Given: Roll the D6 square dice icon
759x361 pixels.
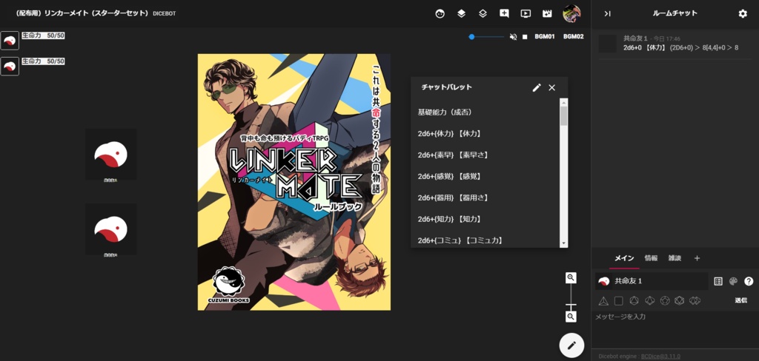Looking at the screenshot, I should (619, 300).
